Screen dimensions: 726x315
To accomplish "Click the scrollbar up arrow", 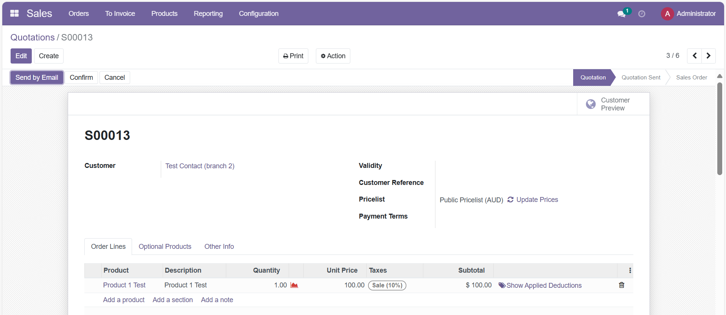I will (x=720, y=76).
